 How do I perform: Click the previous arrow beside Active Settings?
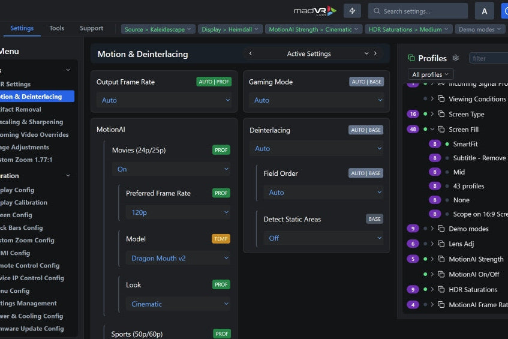coord(251,53)
